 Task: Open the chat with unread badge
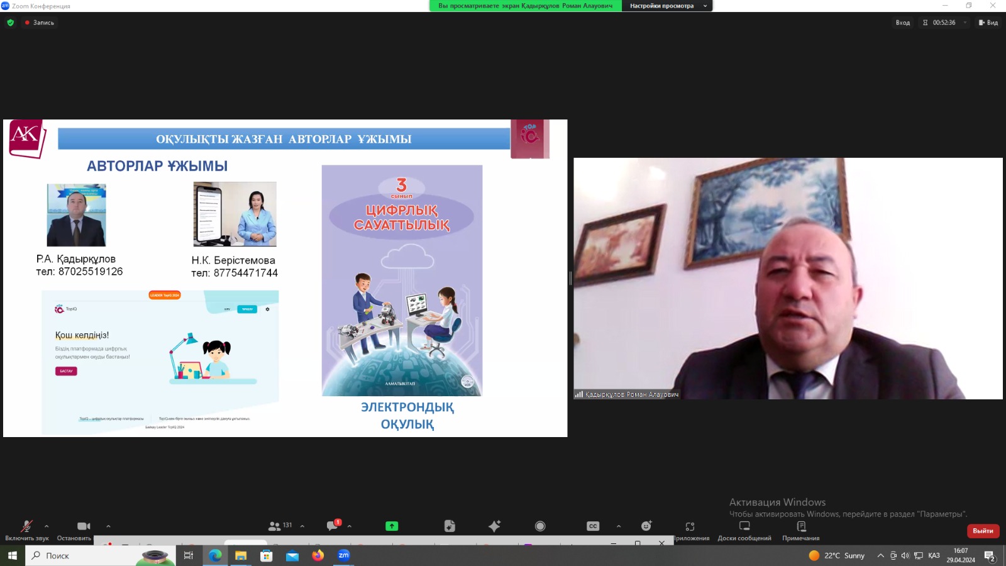333,526
